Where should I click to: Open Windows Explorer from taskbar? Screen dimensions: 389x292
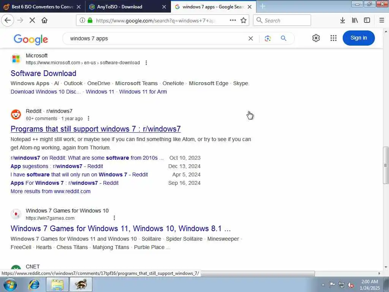[x=57, y=285]
